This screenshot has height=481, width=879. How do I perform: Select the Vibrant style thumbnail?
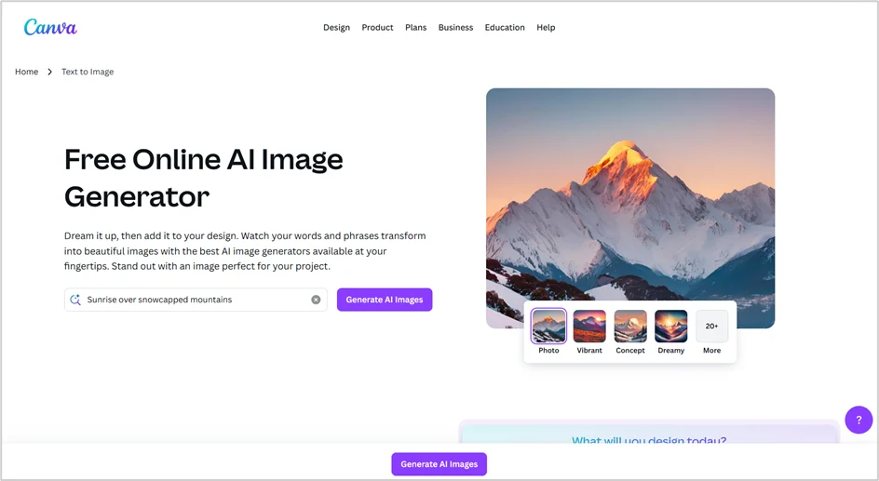[x=589, y=326]
